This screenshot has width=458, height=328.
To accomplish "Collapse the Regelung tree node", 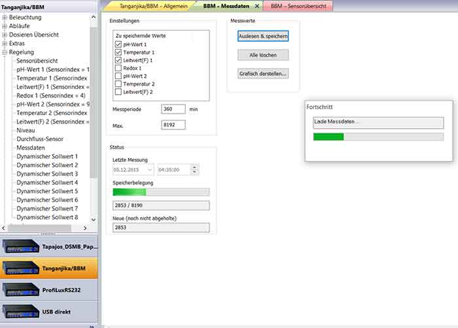I will coord(5,52).
